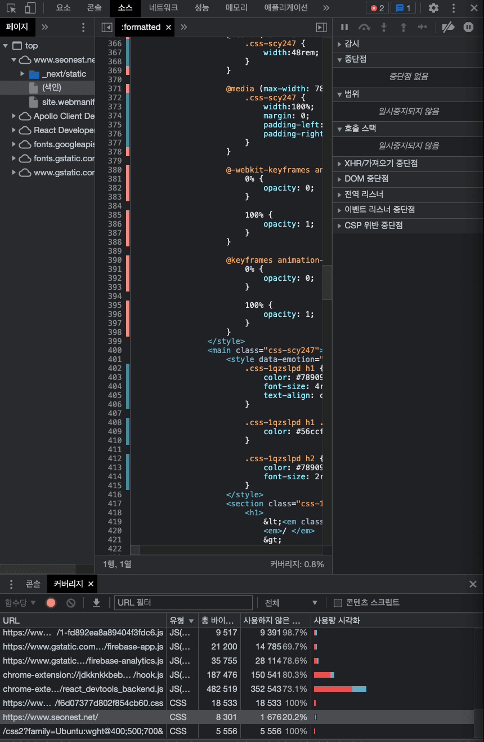Stop recording coverage with red record button

tap(51, 603)
